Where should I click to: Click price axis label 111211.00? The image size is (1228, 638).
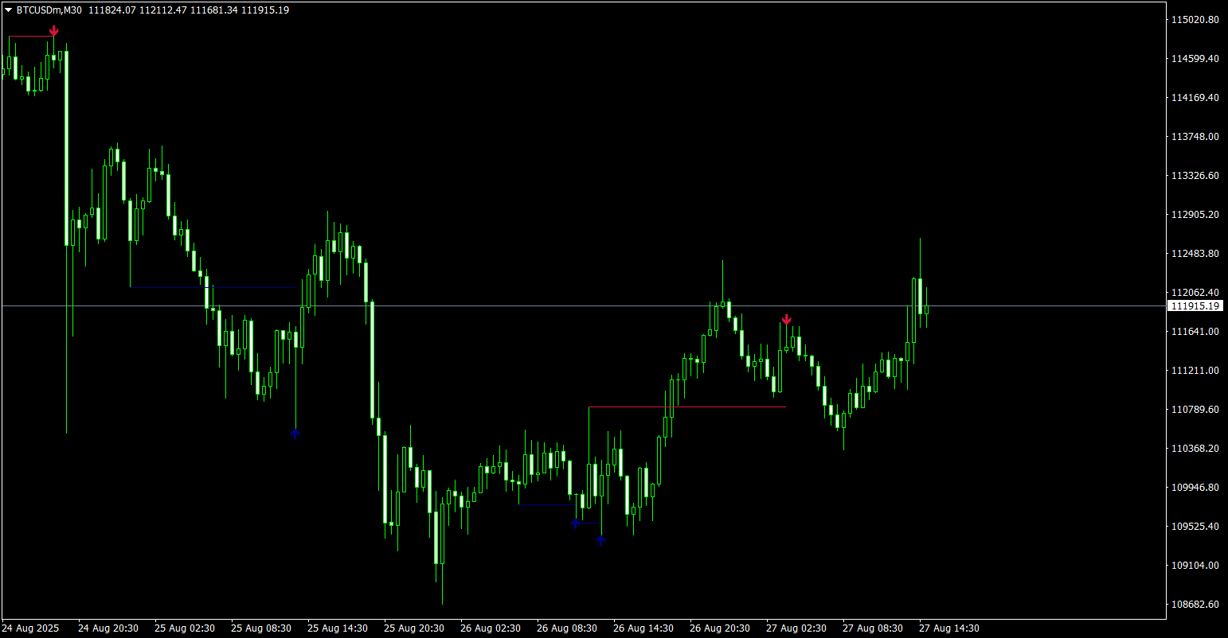(1196, 371)
